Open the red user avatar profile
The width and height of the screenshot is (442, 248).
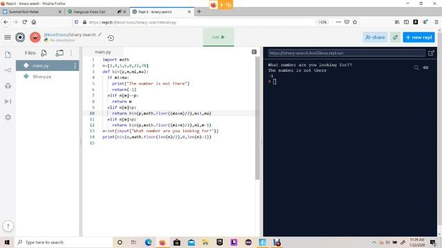[35, 37]
